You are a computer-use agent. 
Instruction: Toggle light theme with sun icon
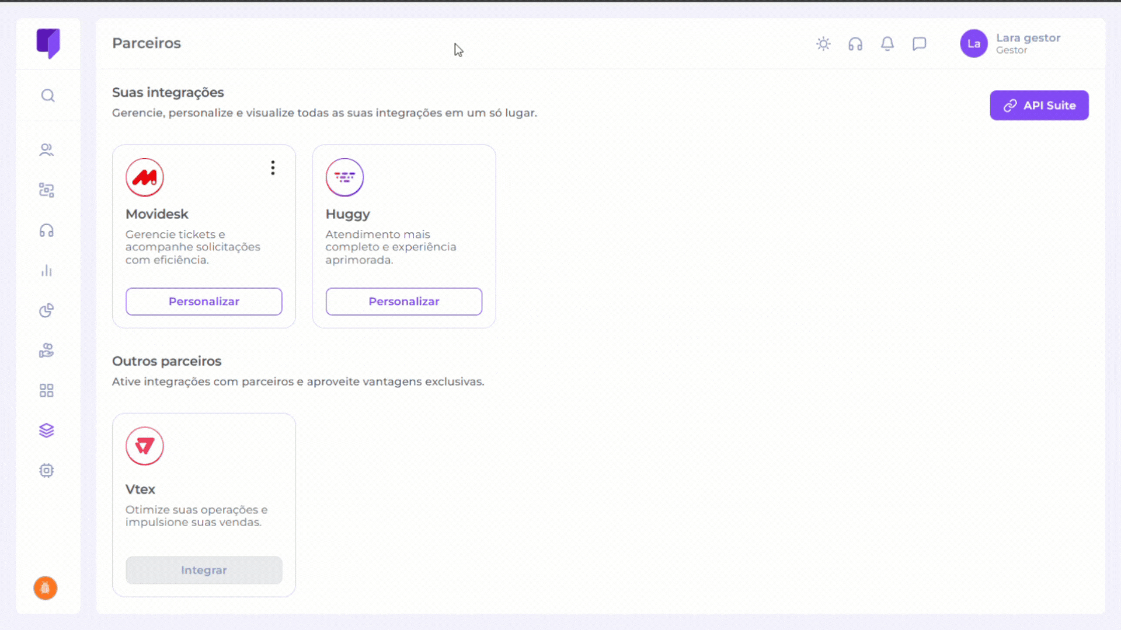click(x=823, y=44)
